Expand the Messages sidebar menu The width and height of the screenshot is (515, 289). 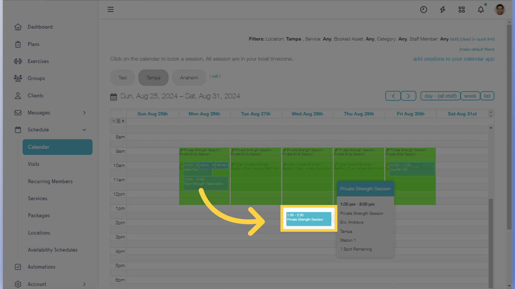39,113
